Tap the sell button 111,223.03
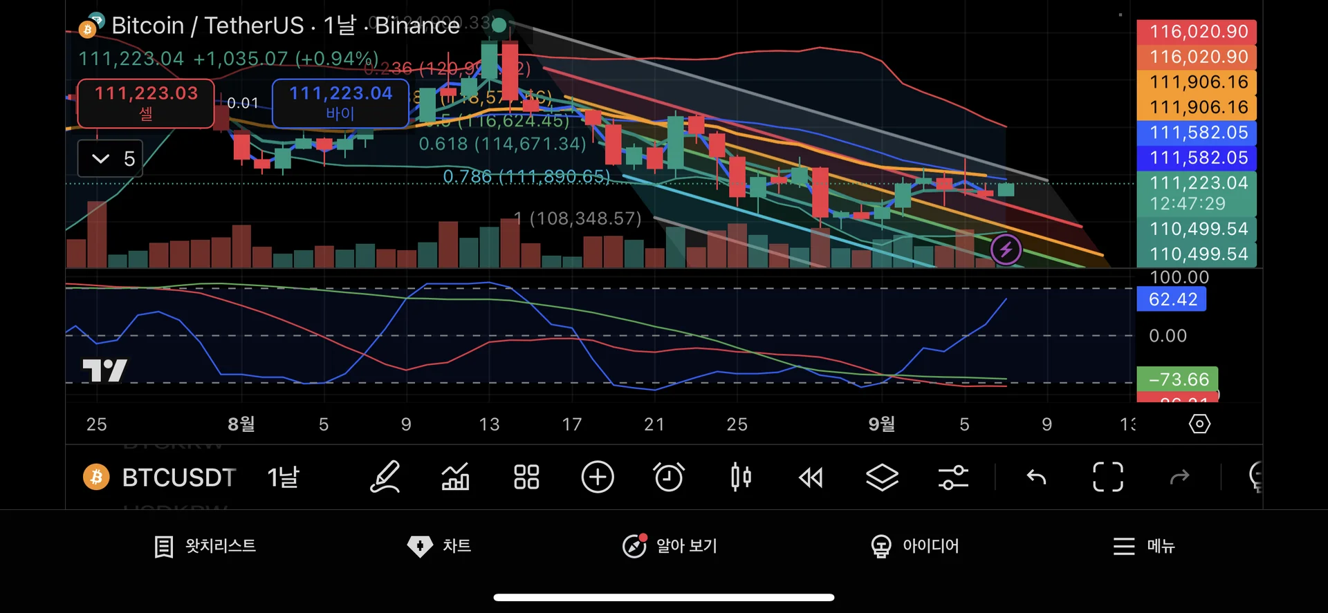This screenshot has width=1328, height=613. 146,103
